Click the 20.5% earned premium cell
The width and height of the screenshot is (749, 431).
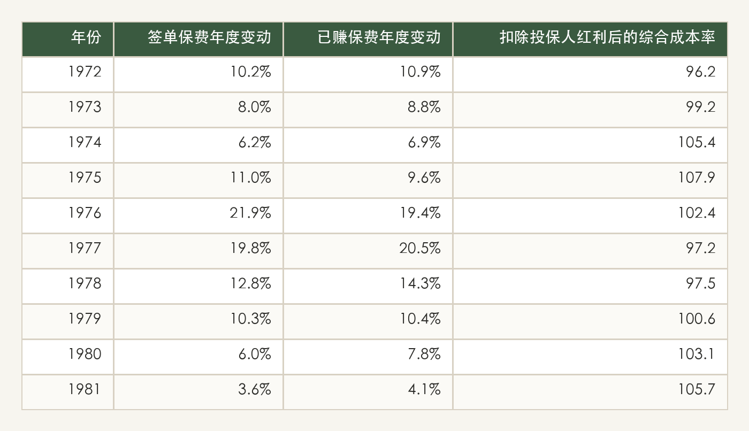[x=368, y=251]
